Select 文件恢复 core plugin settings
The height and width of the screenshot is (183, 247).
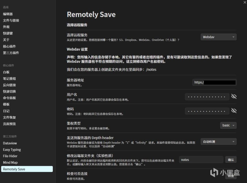coord(9,117)
